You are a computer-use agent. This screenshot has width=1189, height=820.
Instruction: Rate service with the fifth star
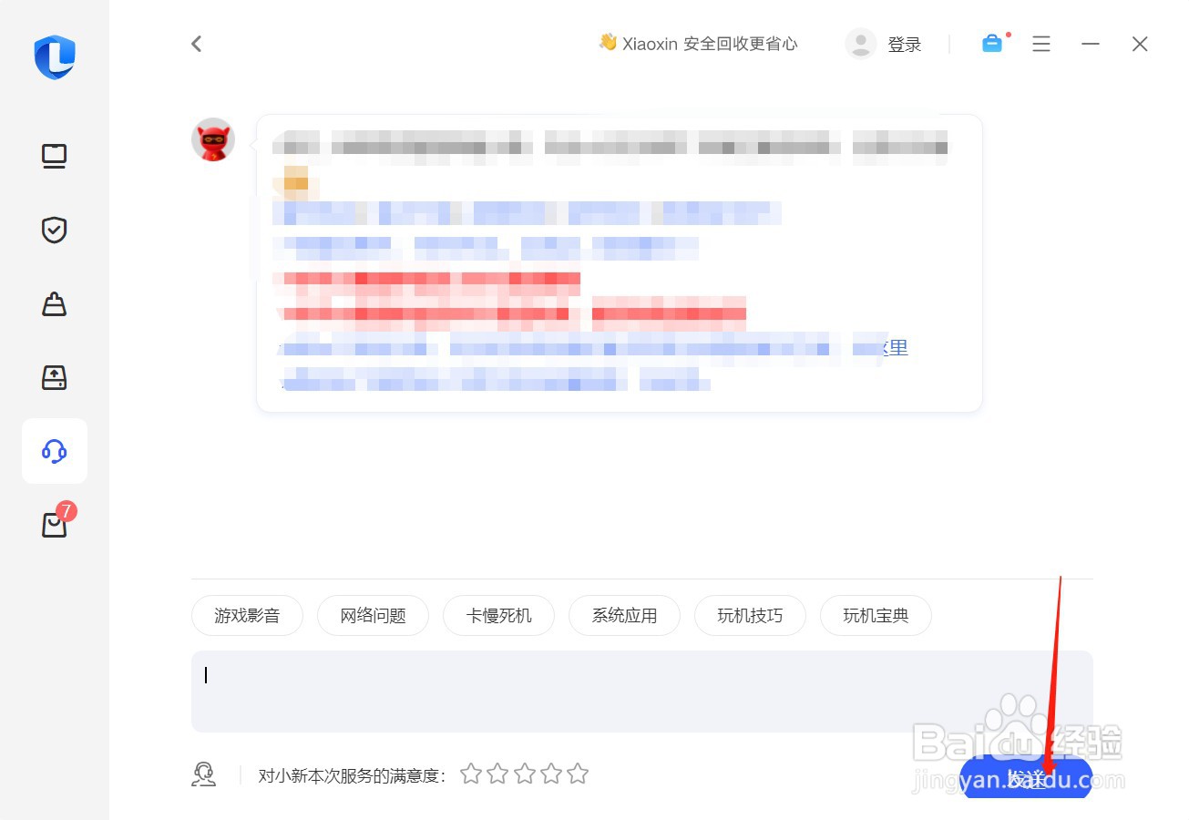pos(578,773)
